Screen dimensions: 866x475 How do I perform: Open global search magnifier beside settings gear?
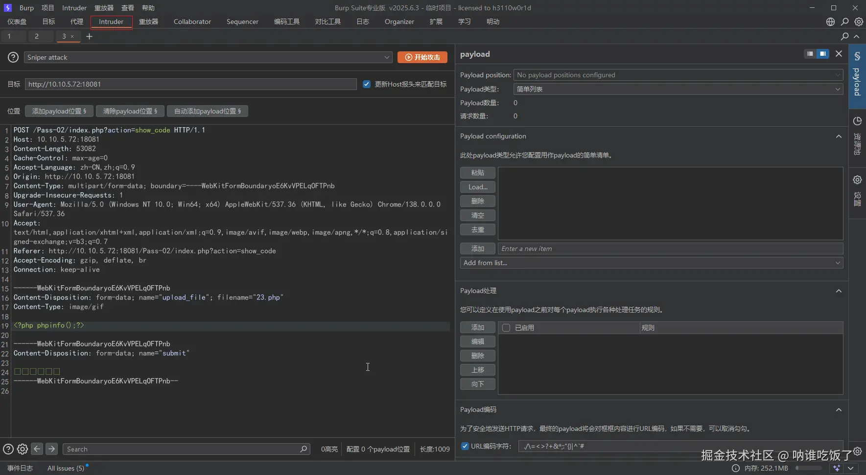844,22
